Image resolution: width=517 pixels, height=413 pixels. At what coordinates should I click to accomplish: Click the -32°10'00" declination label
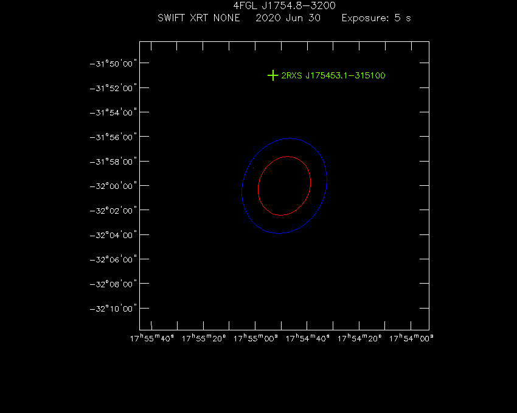(113, 309)
